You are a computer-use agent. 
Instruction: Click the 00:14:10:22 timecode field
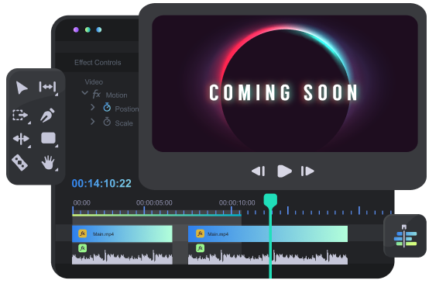[101, 184]
